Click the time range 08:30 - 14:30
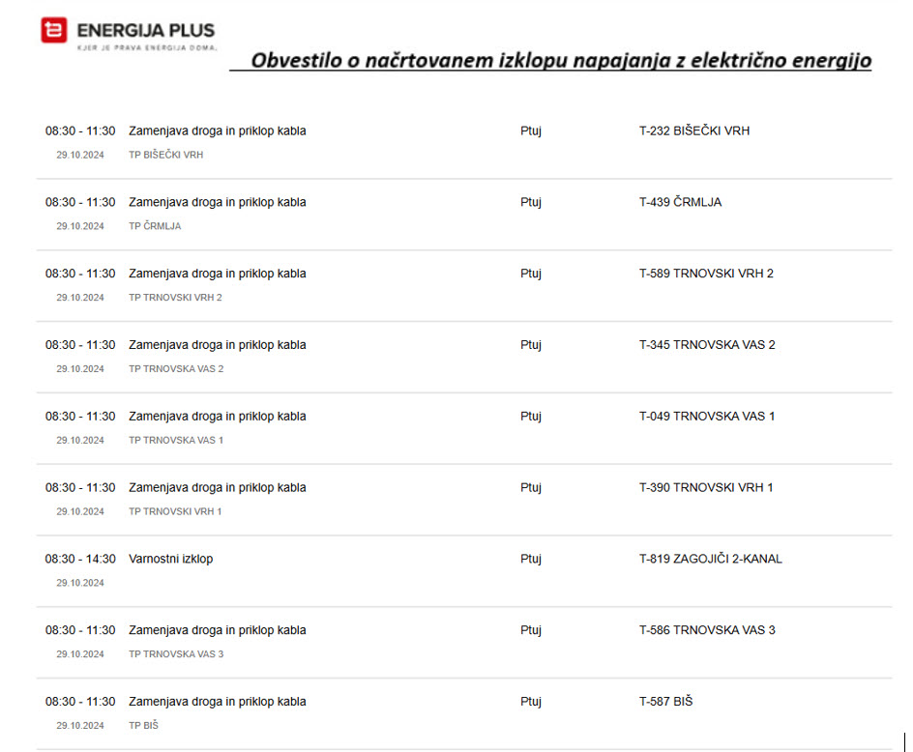Image resolution: width=913 pixels, height=752 pixels. point(80,560)
